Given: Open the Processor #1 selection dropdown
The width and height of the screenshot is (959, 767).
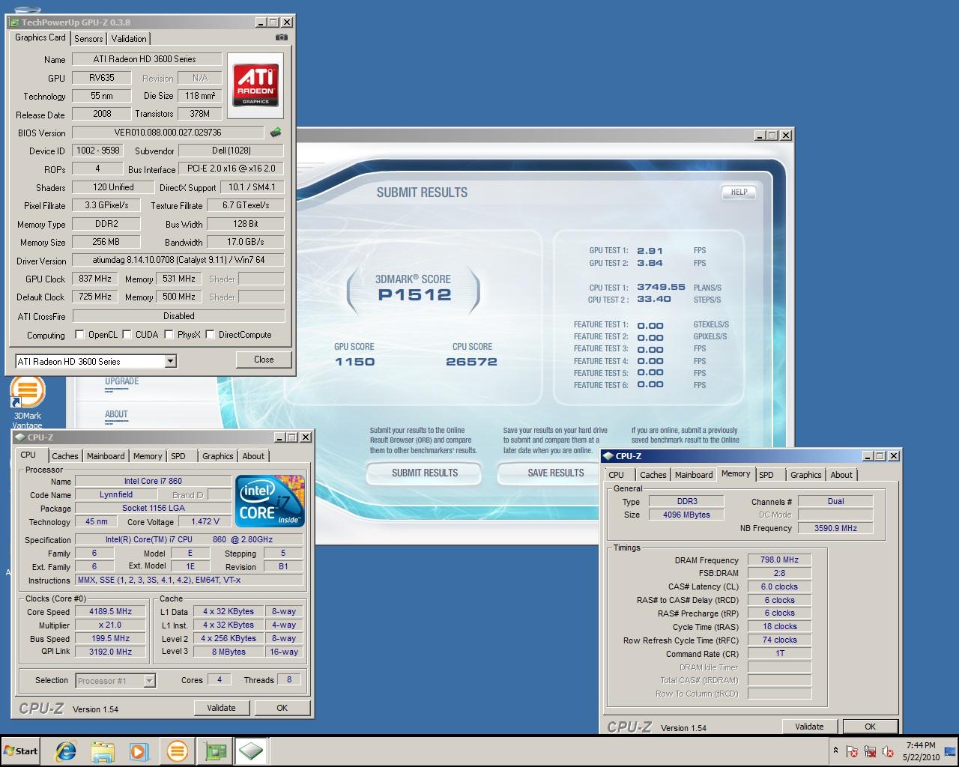Looking at the screenshot, I should [x=149, y=681].
